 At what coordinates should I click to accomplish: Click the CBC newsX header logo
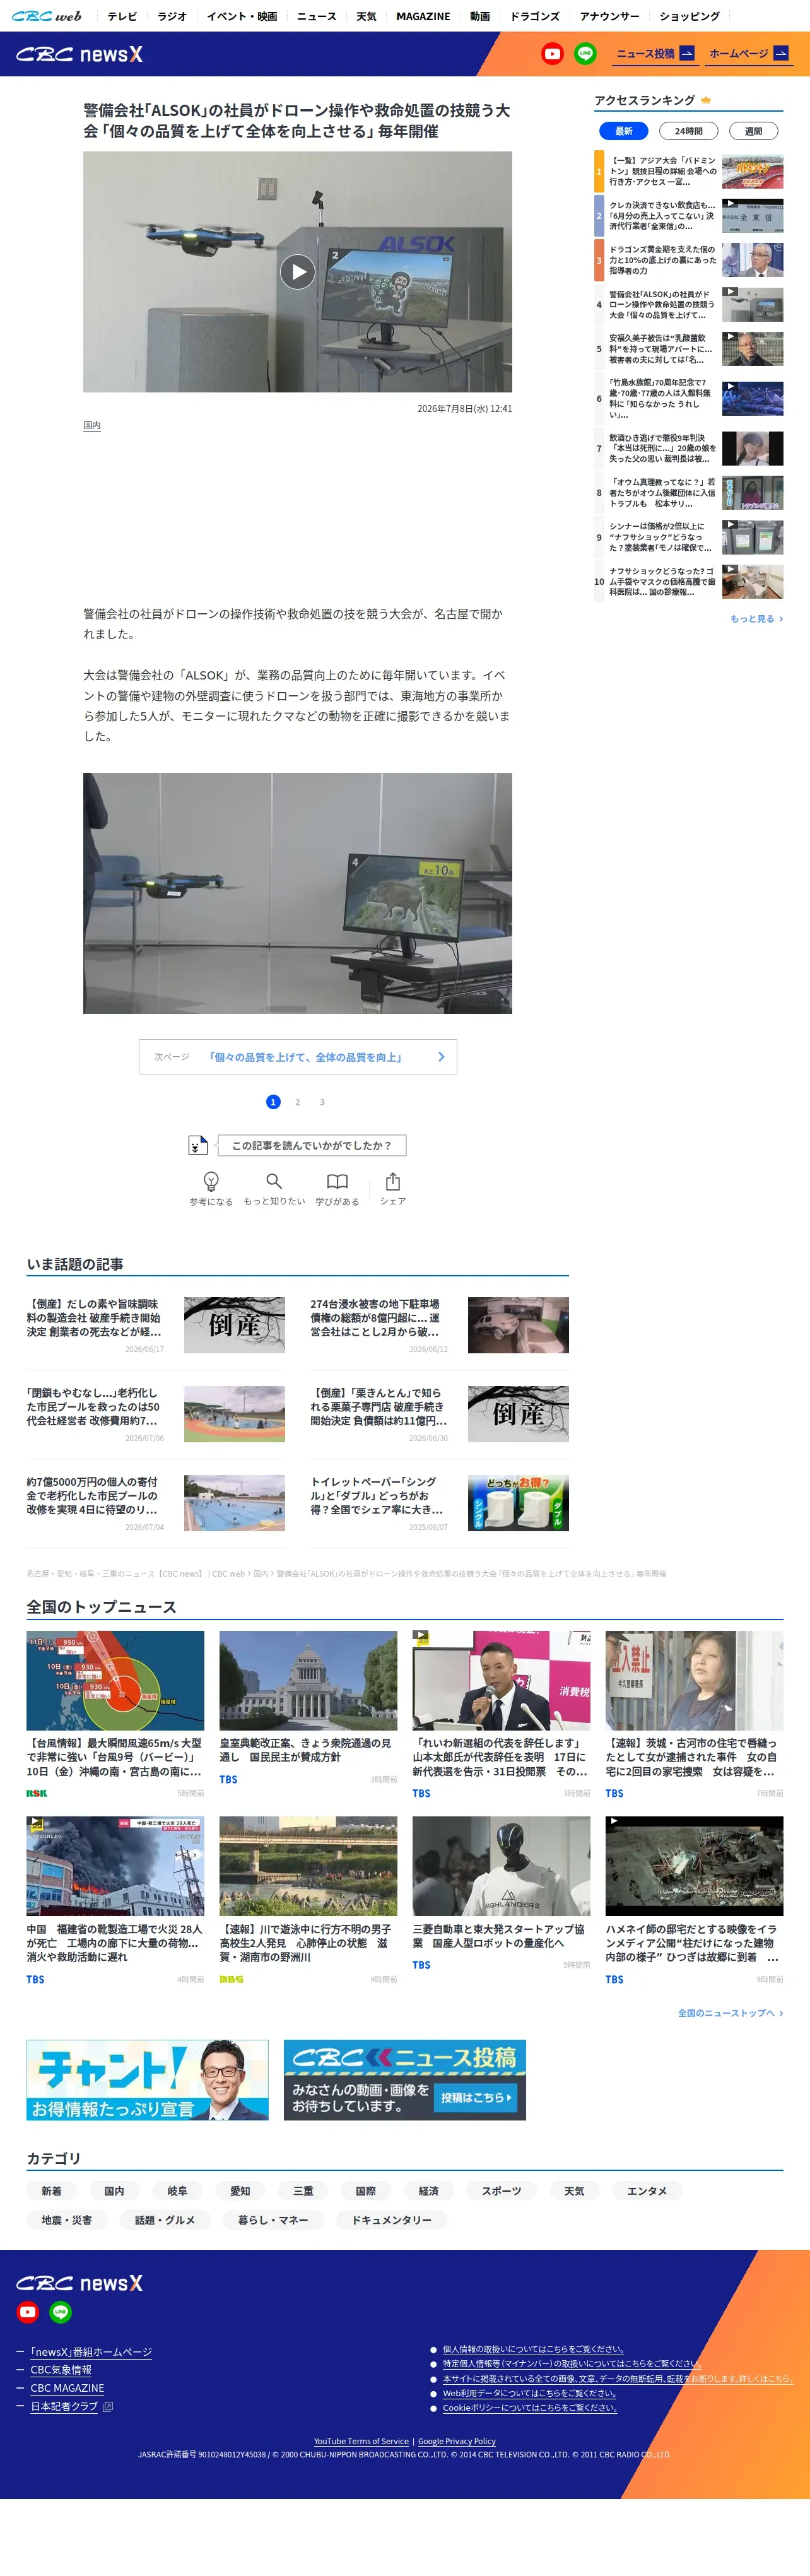tap(79, 54)
